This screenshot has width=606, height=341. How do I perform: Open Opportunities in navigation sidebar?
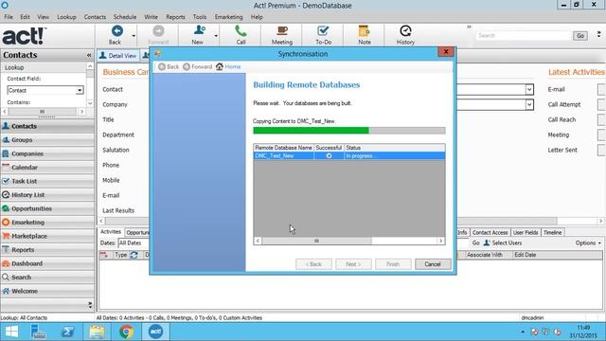click(x=47, y=208)
